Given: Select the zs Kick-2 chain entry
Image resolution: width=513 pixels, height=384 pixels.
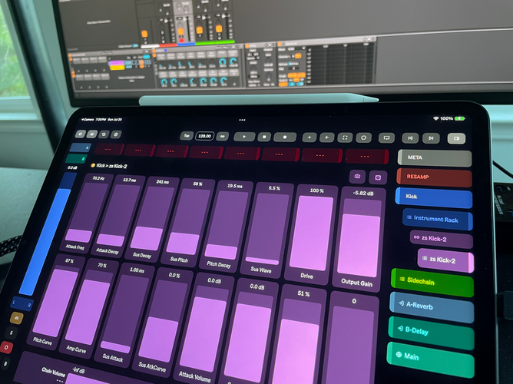Looking at the screenshot, I should coord(441,239).
